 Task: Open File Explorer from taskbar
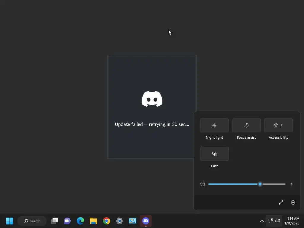coord(94,221)
